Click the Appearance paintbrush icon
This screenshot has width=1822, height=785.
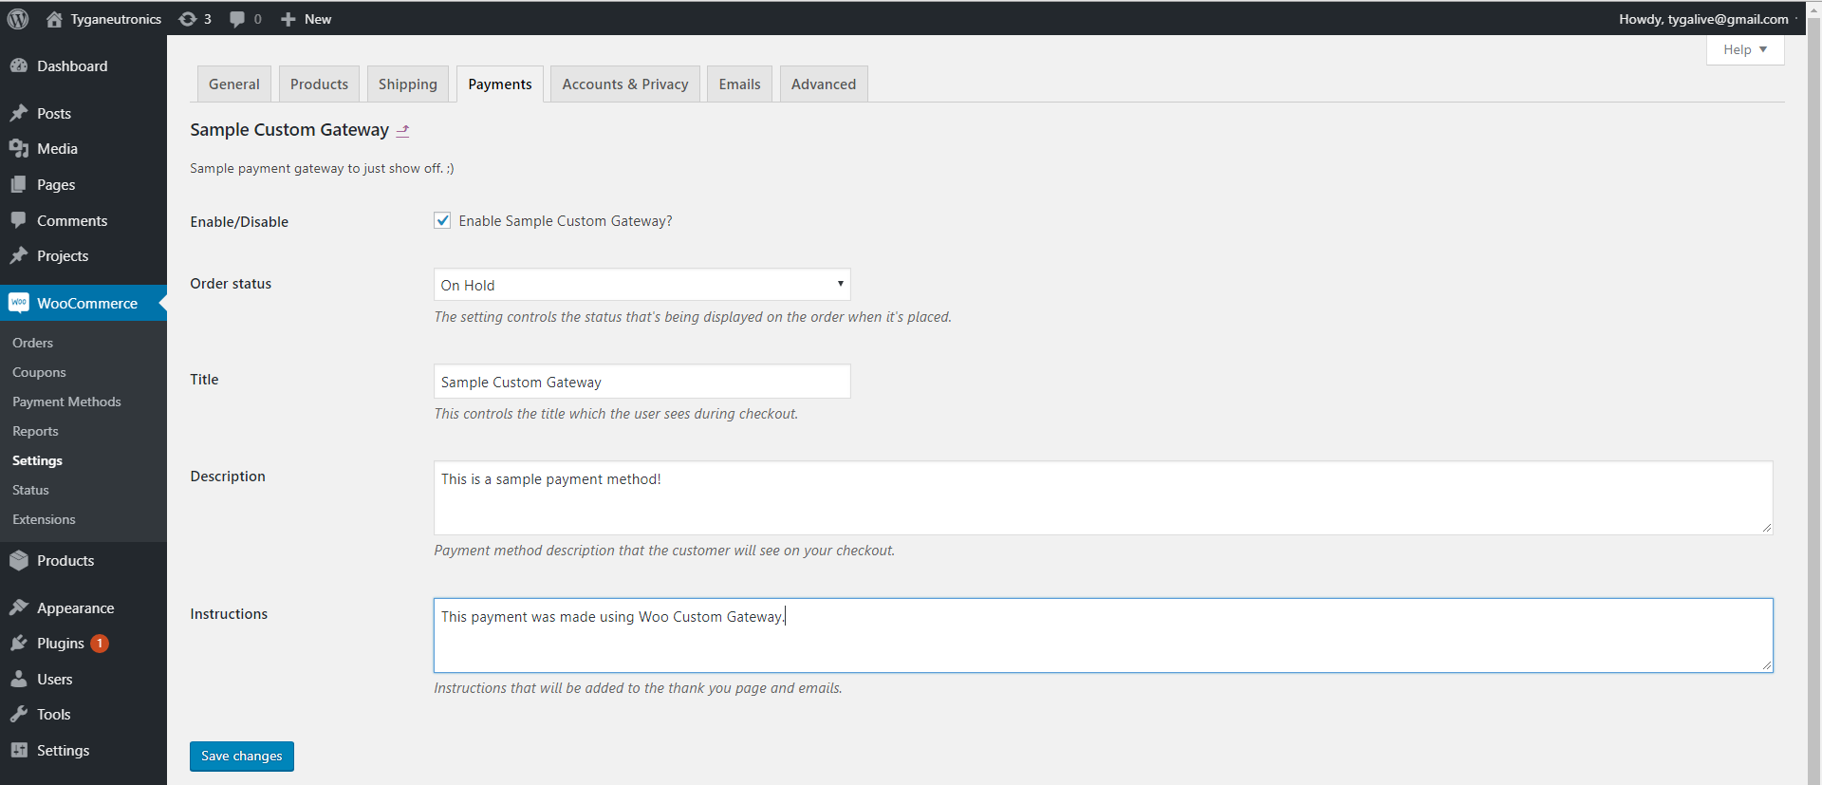pyautogui.click(x=19, y=607)
